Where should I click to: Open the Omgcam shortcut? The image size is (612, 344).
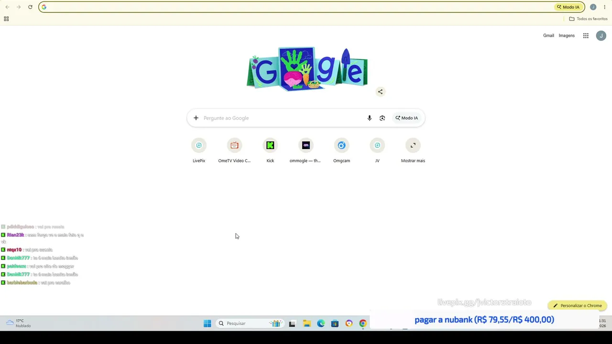(341, 150)
